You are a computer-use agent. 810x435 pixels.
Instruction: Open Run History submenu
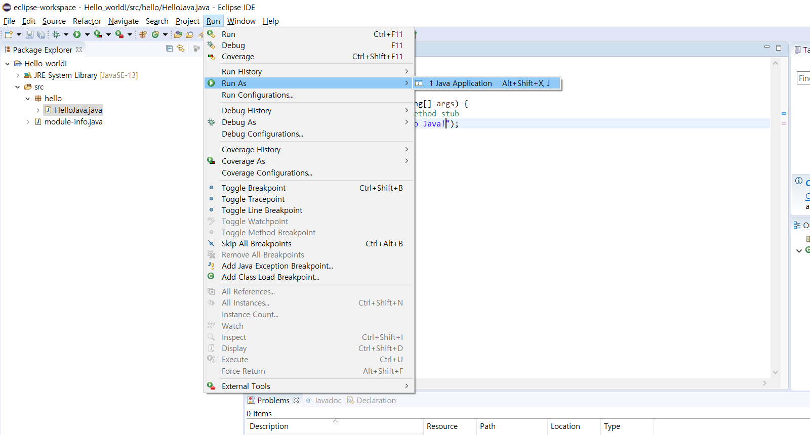(x=309, y=72)
